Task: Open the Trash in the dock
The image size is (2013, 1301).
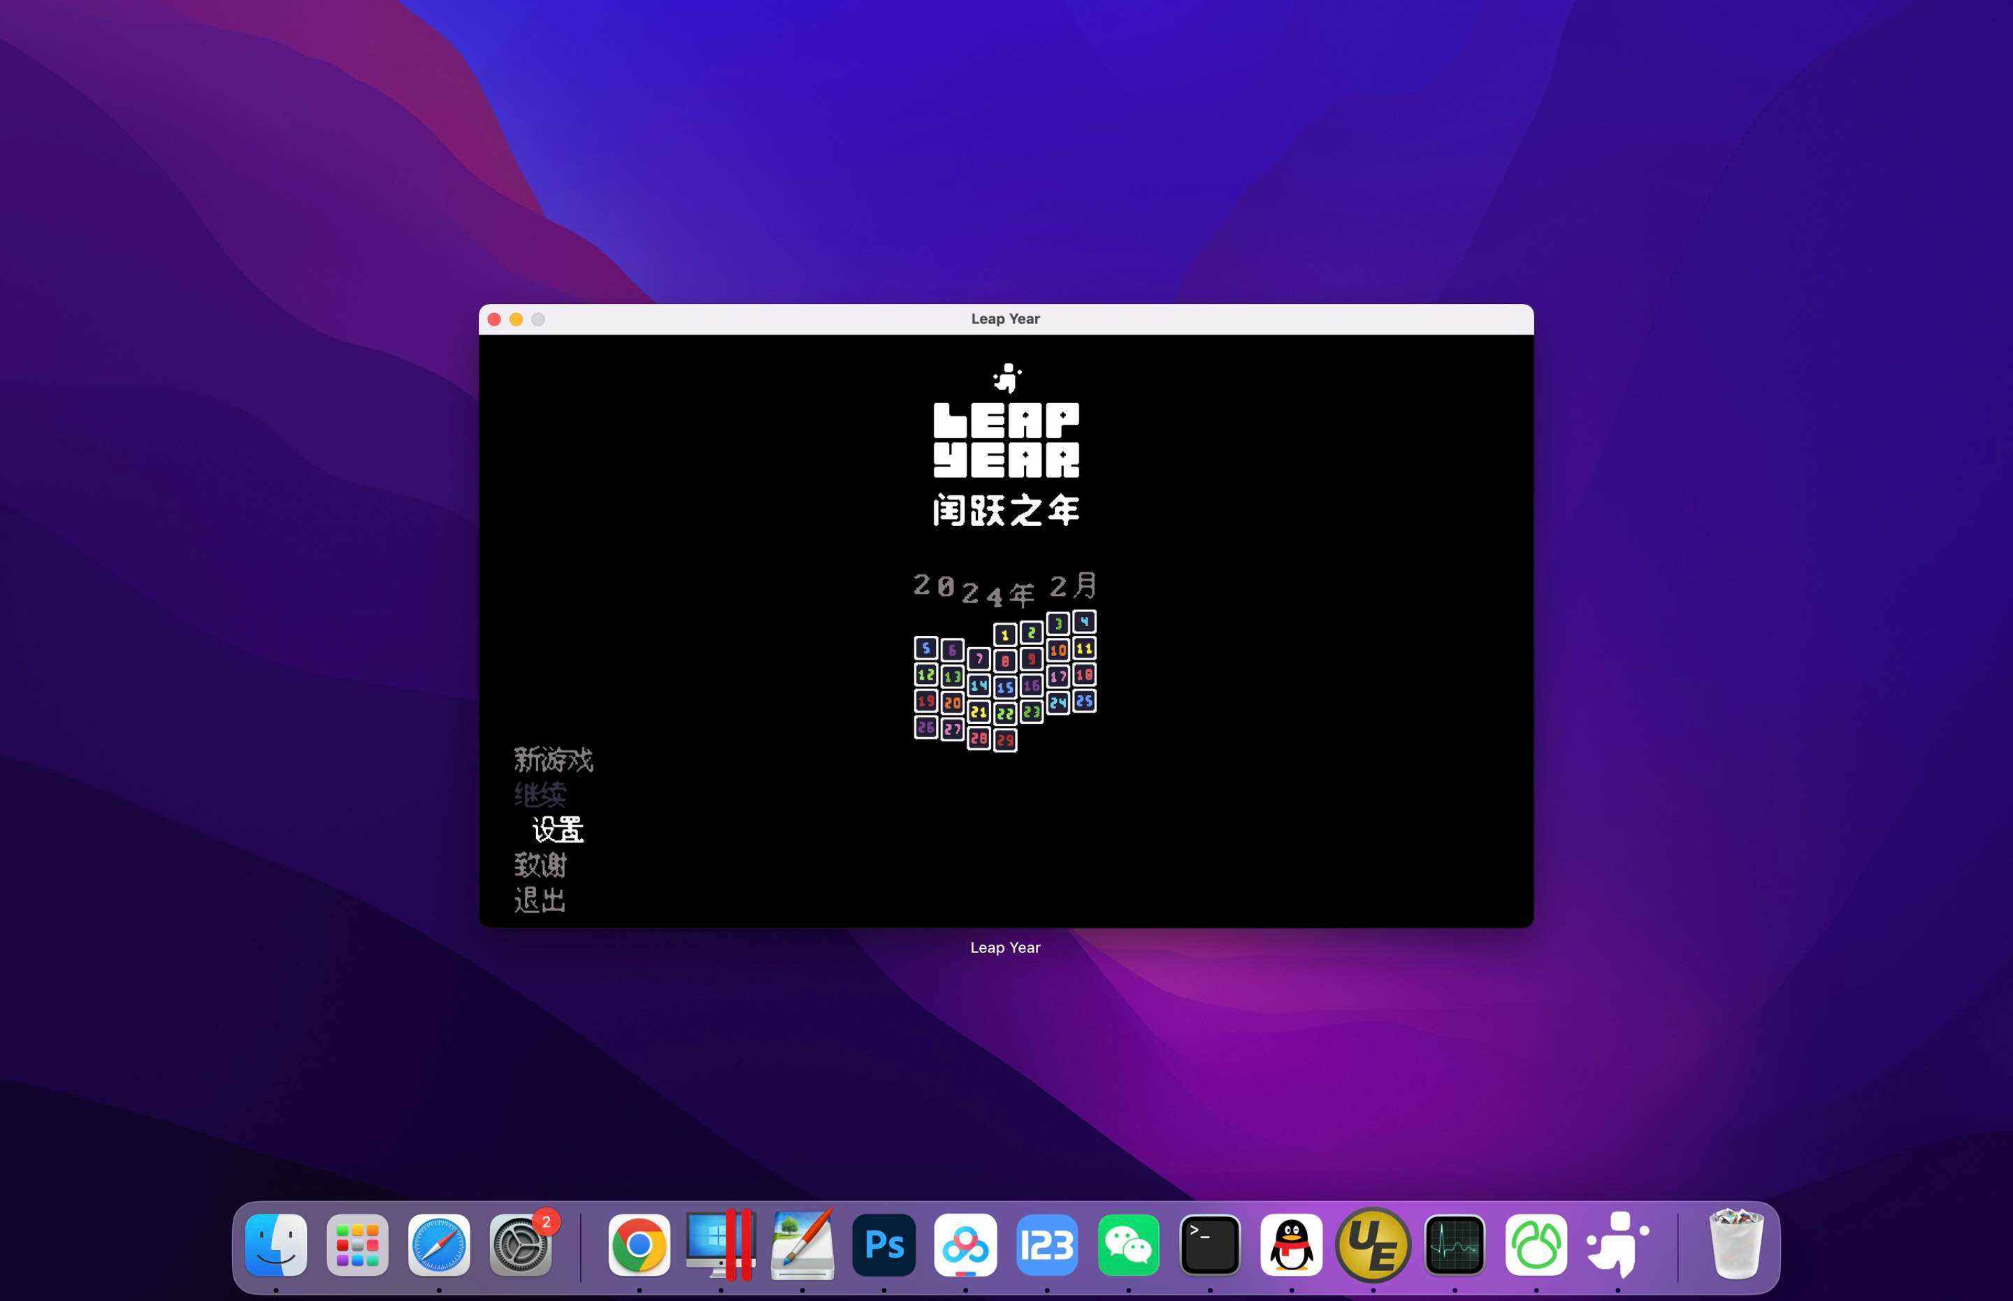Action: click(x=1737, y=1245)
